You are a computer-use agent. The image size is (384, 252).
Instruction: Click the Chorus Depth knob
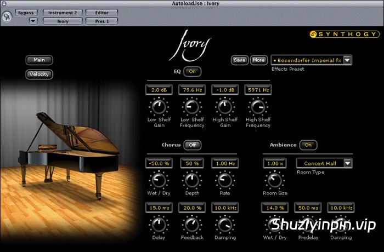point(192,180)
